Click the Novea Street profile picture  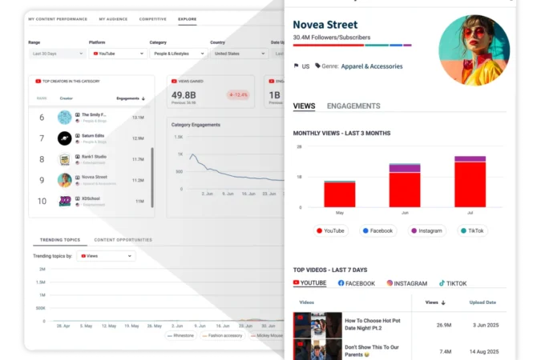[x=474, y=50]
